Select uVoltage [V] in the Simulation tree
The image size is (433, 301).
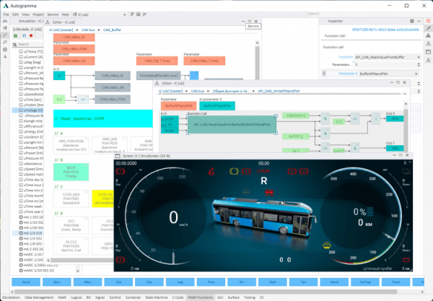coord(27,110)
